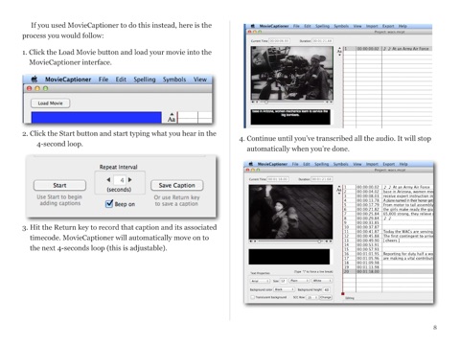Click the Change button
This screenshot has width=460, height=345.
pyautogui.click(x=326, y=297)
